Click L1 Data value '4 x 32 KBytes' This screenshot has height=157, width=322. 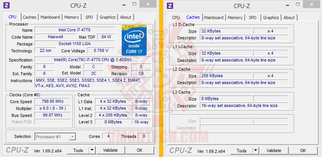coord(113,101)
